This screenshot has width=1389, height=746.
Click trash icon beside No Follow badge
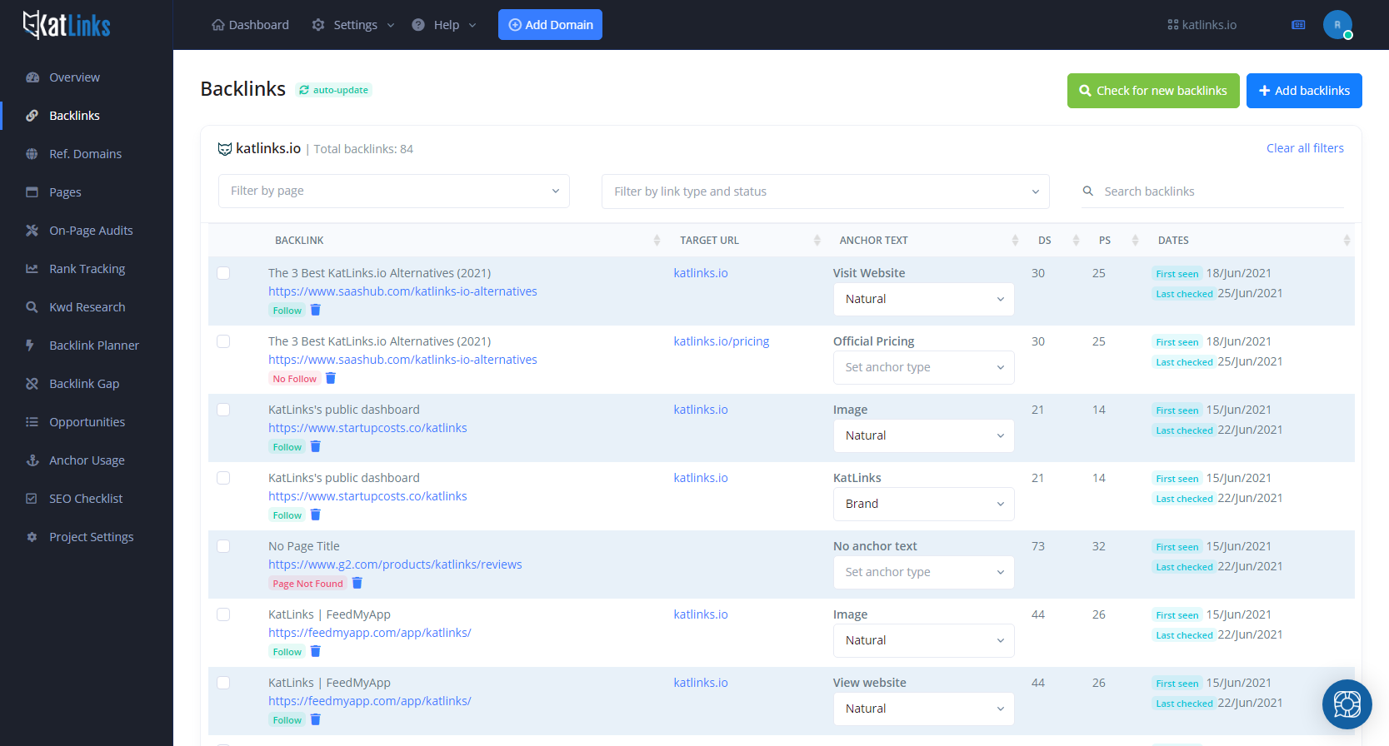tap(331, 379)
